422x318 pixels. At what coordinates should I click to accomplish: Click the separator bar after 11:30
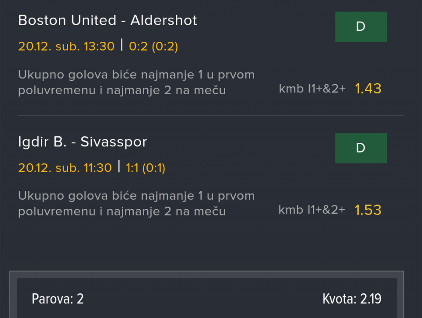tap(119, 167)
